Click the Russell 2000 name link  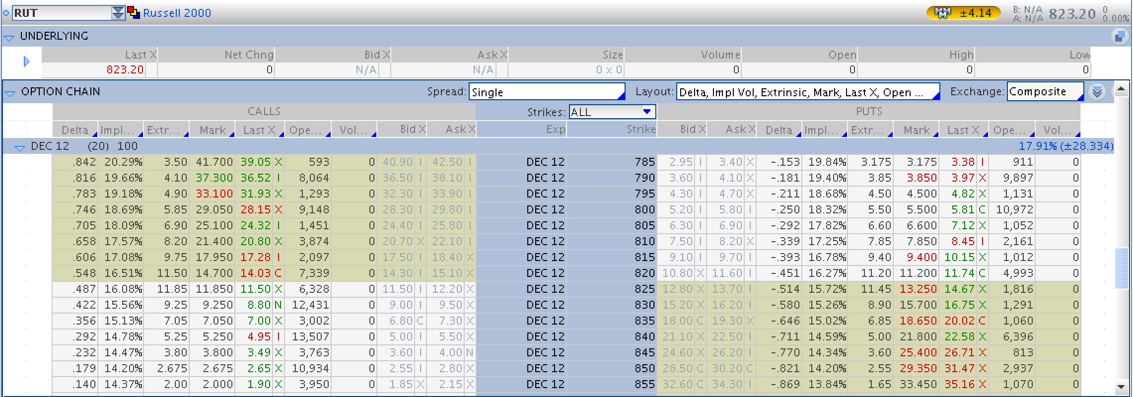177,13
